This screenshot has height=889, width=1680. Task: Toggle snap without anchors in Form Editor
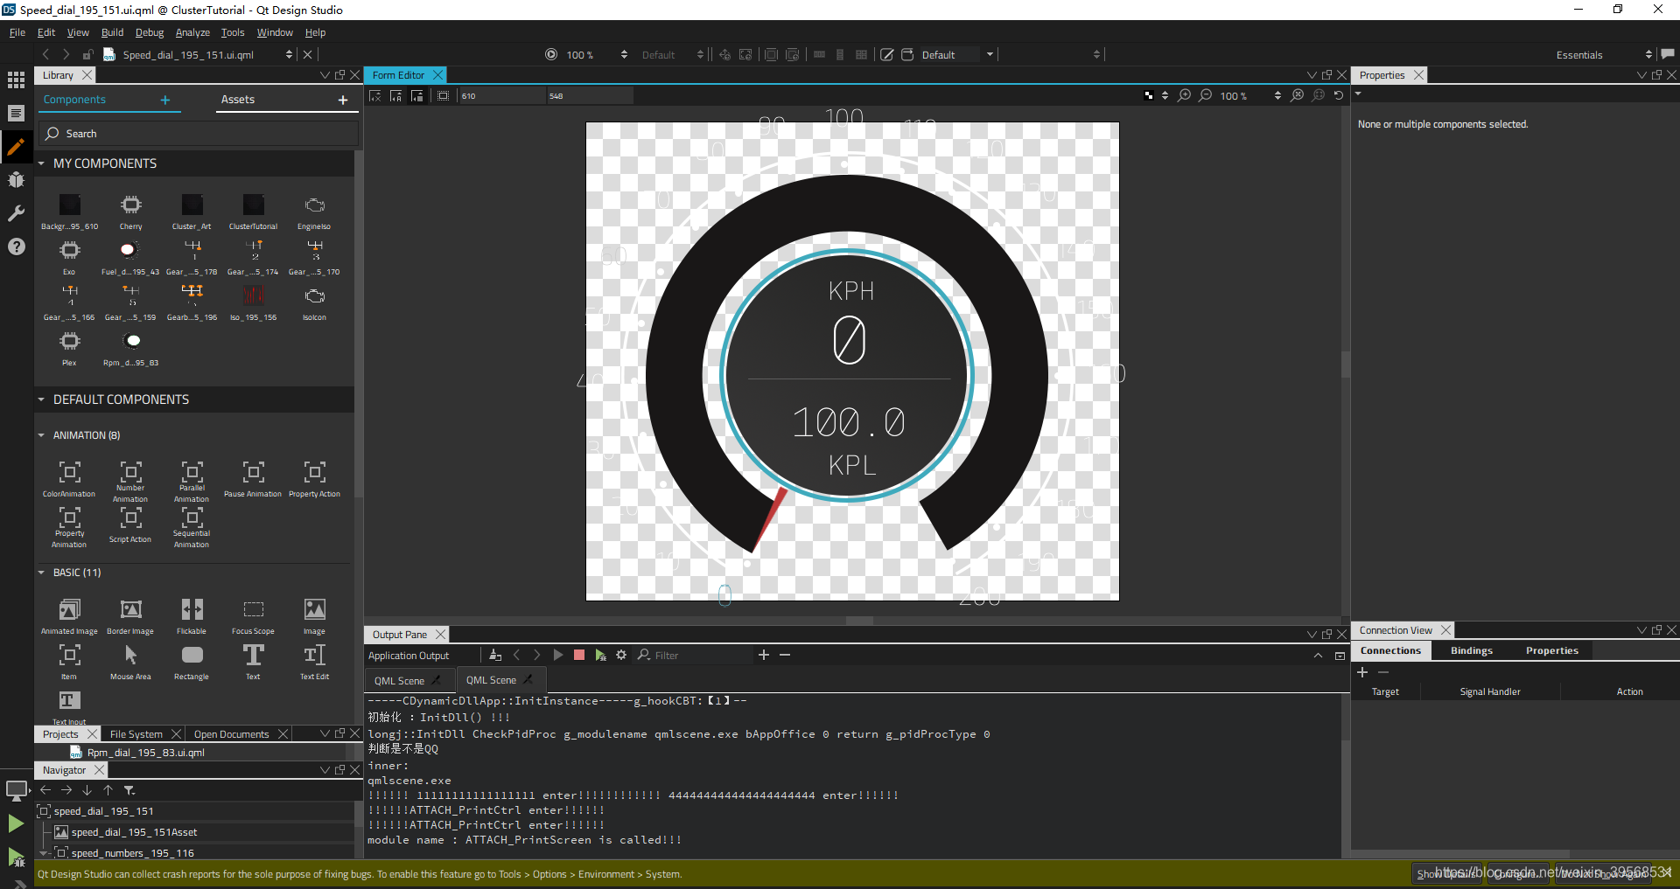(416, 95)
